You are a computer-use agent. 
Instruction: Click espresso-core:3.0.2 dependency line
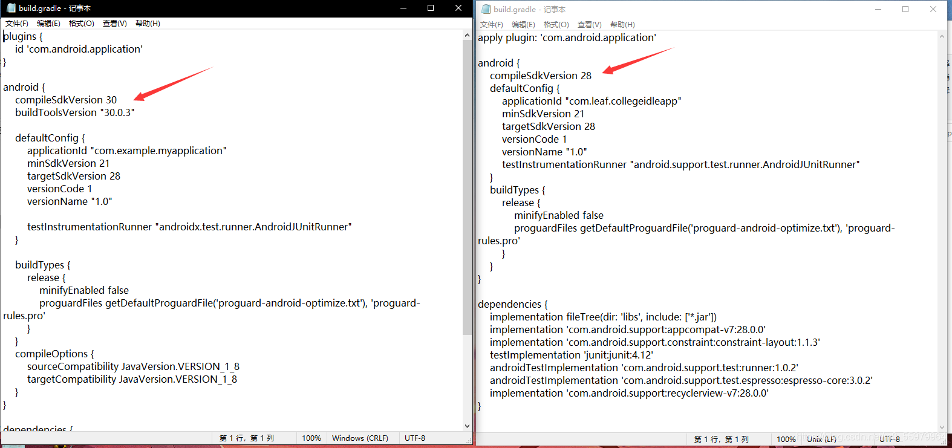[x=681, y=380]
